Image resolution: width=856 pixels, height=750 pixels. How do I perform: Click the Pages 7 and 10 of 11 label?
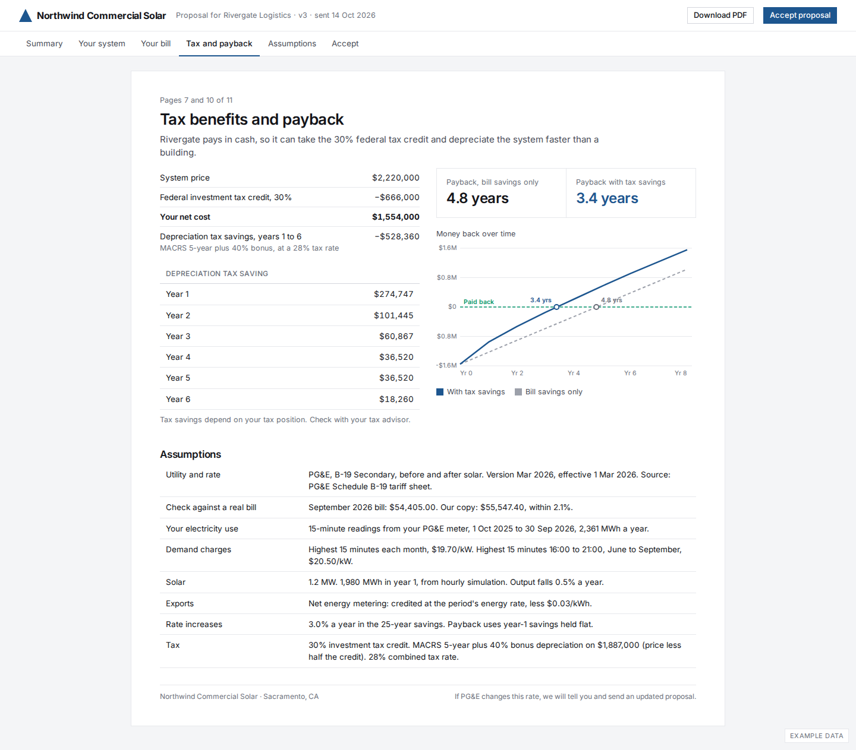(196, 100)
